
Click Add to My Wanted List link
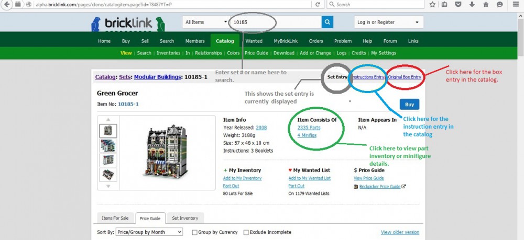coord(310,178)
